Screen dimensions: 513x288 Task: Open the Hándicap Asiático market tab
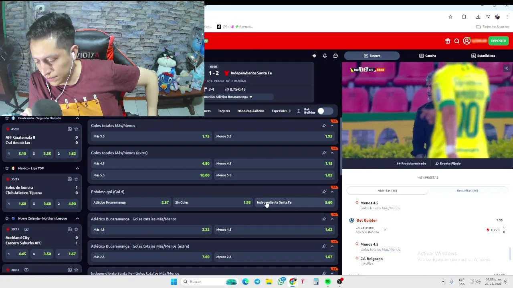pyautogui.click(x=251, y=111)
